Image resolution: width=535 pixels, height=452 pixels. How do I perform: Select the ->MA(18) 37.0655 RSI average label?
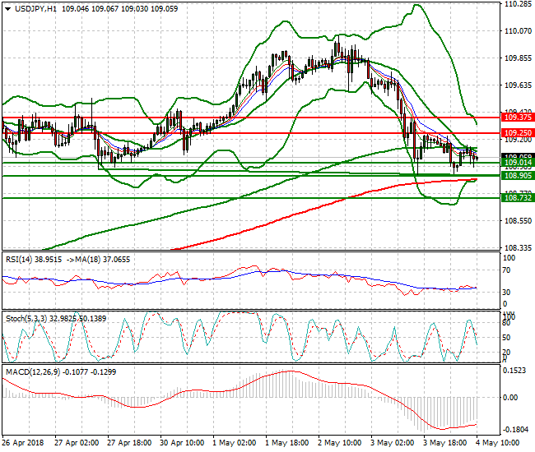(x=98, y=260)
